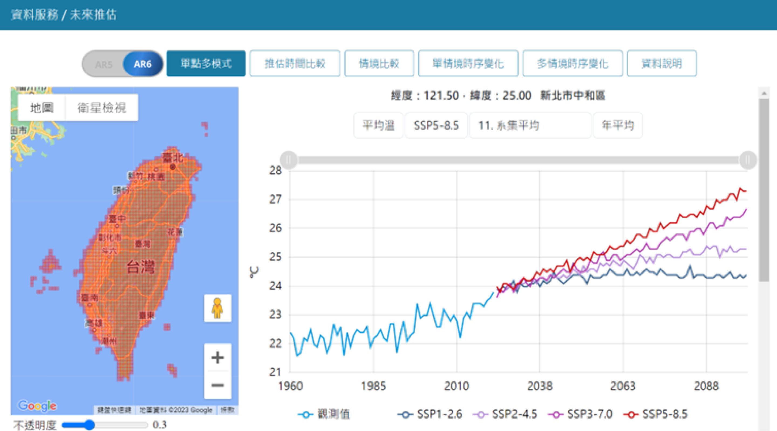Zoom out the map with minus button
777x431 pixels.
click(217, 385)
